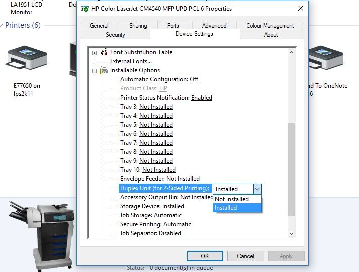
Task: Click Envelope Feeder Not Installed value
Action: click(183, 179)
